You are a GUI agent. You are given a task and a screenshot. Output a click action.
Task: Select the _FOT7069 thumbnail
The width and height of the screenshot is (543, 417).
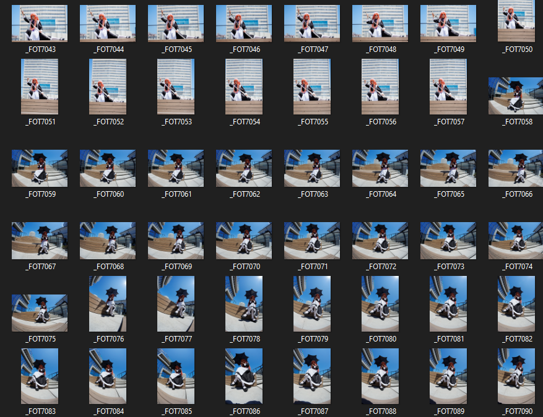click(x=176, y=241)
